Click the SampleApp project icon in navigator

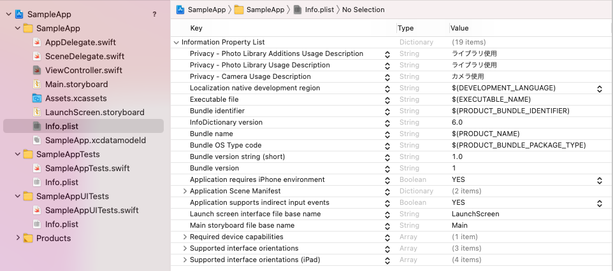coord(19,14)
